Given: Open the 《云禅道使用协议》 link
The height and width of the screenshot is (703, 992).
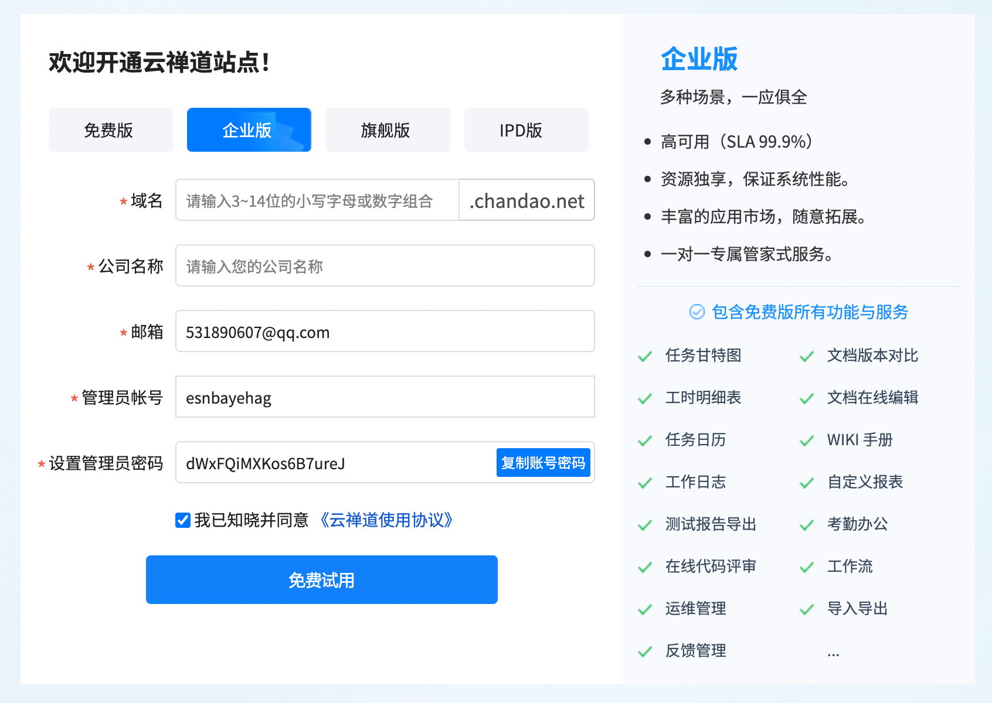Looking at the screenshot, I should 386,520.
